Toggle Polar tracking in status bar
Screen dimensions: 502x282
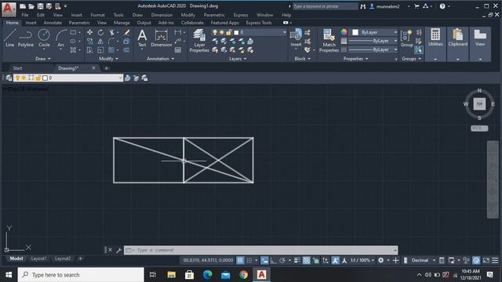pos(282,260)
